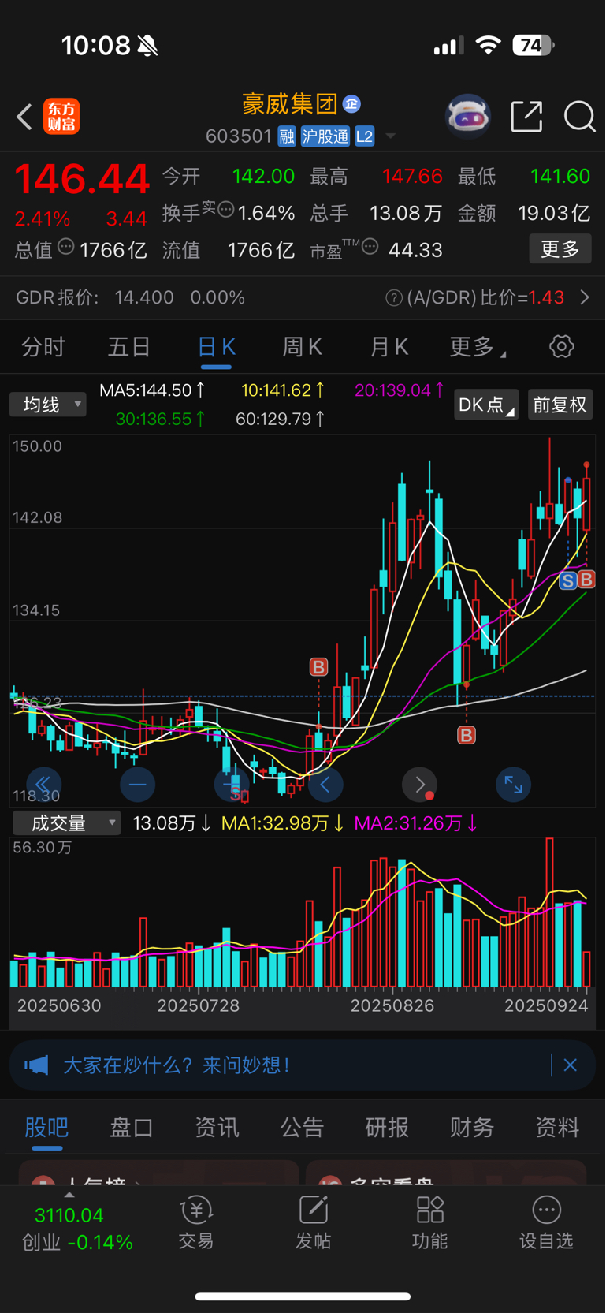Tap the share export icon
606x1313 pixels.
coord(526,117)
